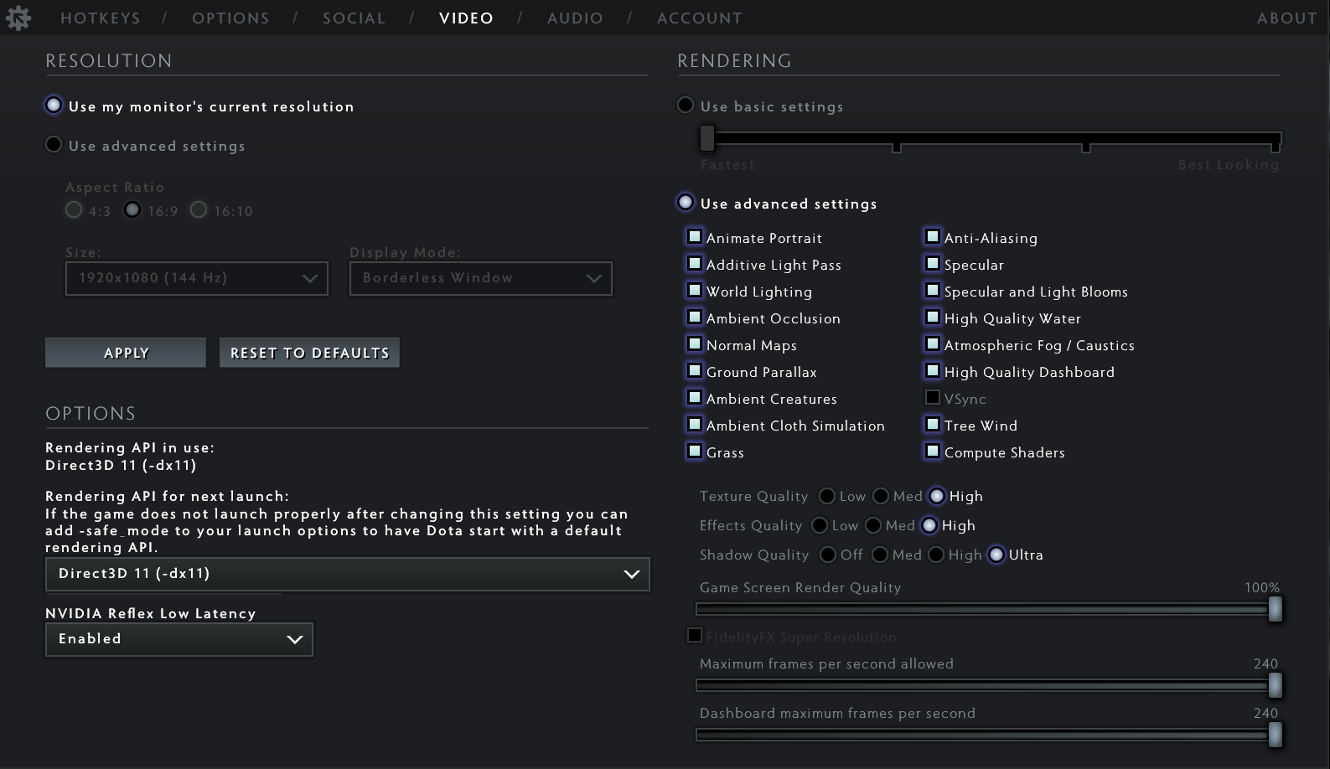
Task: Toggle Additive Light Pass checkbox
Action: (695, 264)
